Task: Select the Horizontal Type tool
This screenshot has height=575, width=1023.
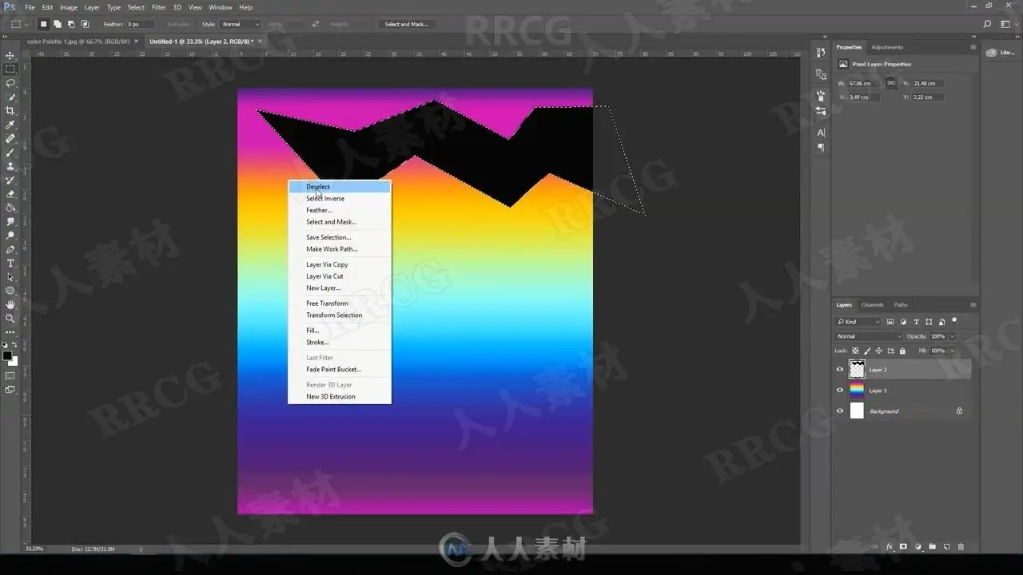Action: pyautogui.click(x=10, y=263)
